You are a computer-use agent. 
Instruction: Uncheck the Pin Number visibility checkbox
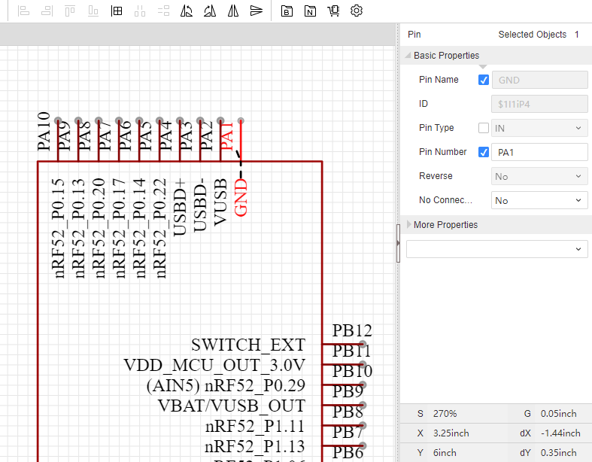coord(484,152)
